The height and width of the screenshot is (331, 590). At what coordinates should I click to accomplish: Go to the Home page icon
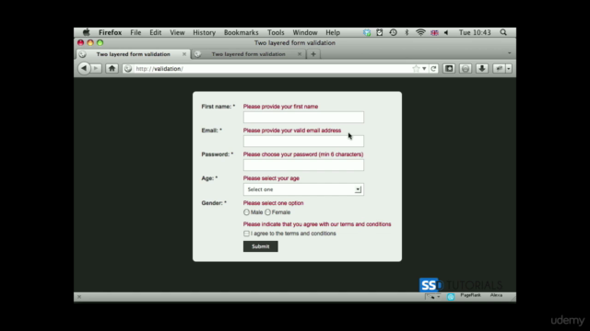coord(112,68)
